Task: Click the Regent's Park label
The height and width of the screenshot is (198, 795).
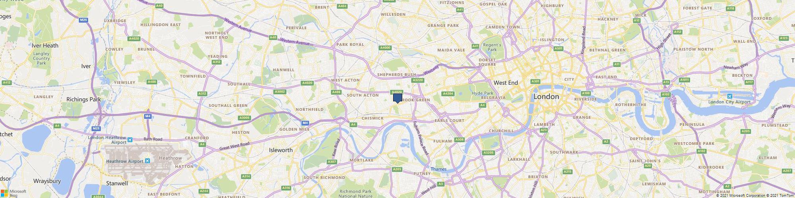Action: (x=492, y=48)
